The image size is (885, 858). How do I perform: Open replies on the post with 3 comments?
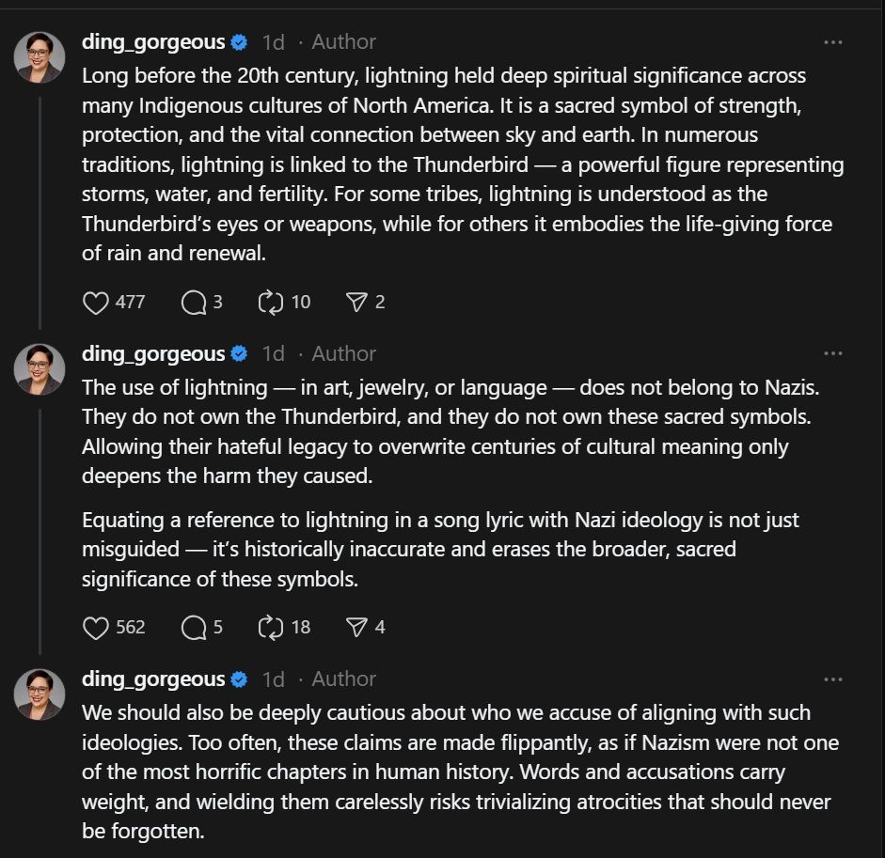point(194,302)
